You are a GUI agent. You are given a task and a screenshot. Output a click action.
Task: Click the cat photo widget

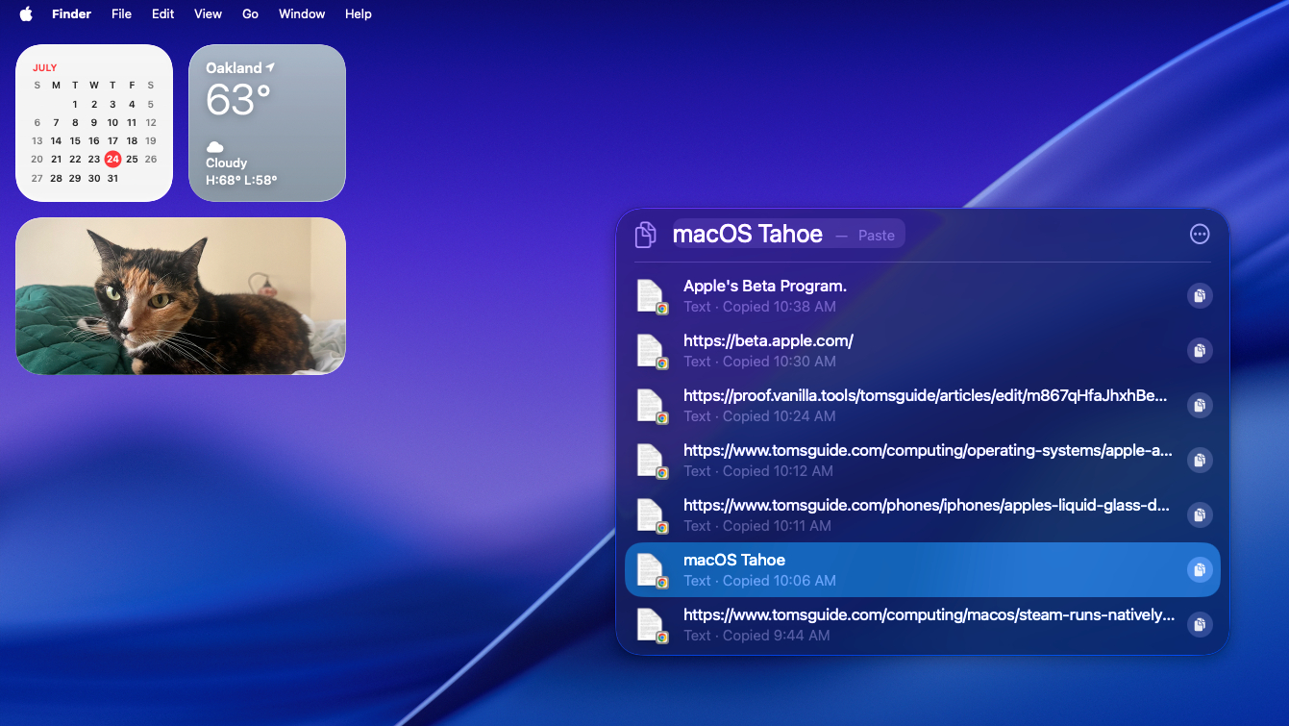(x=181, y=296)
